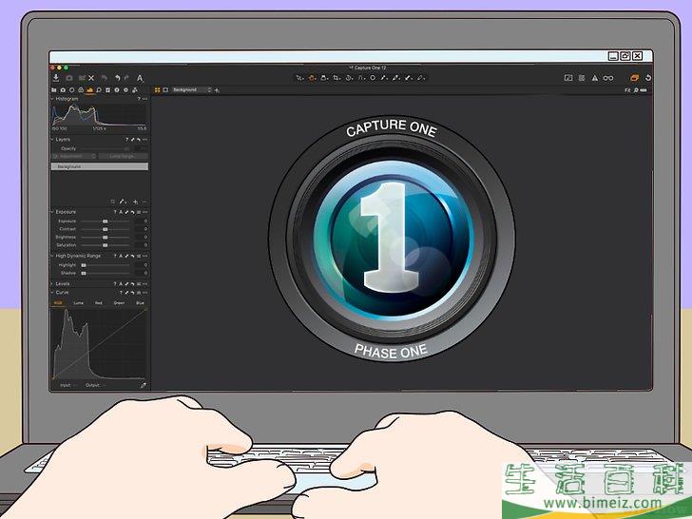Open the Output gear tool tab

tap(125, 90)
